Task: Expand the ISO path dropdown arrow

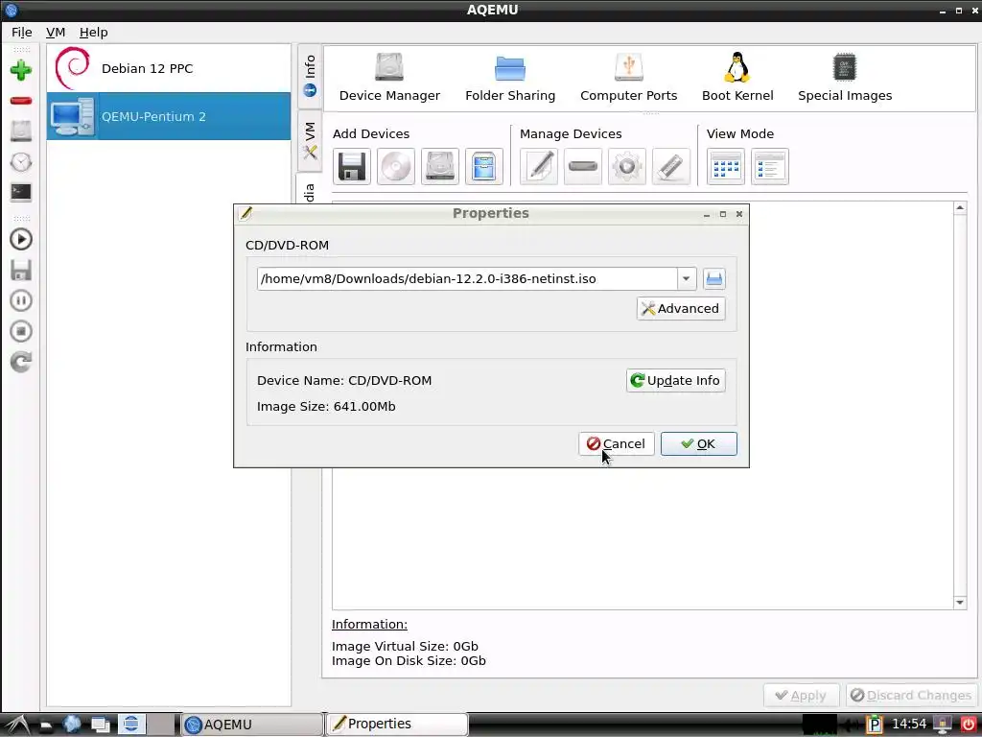Action: pos(687,279)
